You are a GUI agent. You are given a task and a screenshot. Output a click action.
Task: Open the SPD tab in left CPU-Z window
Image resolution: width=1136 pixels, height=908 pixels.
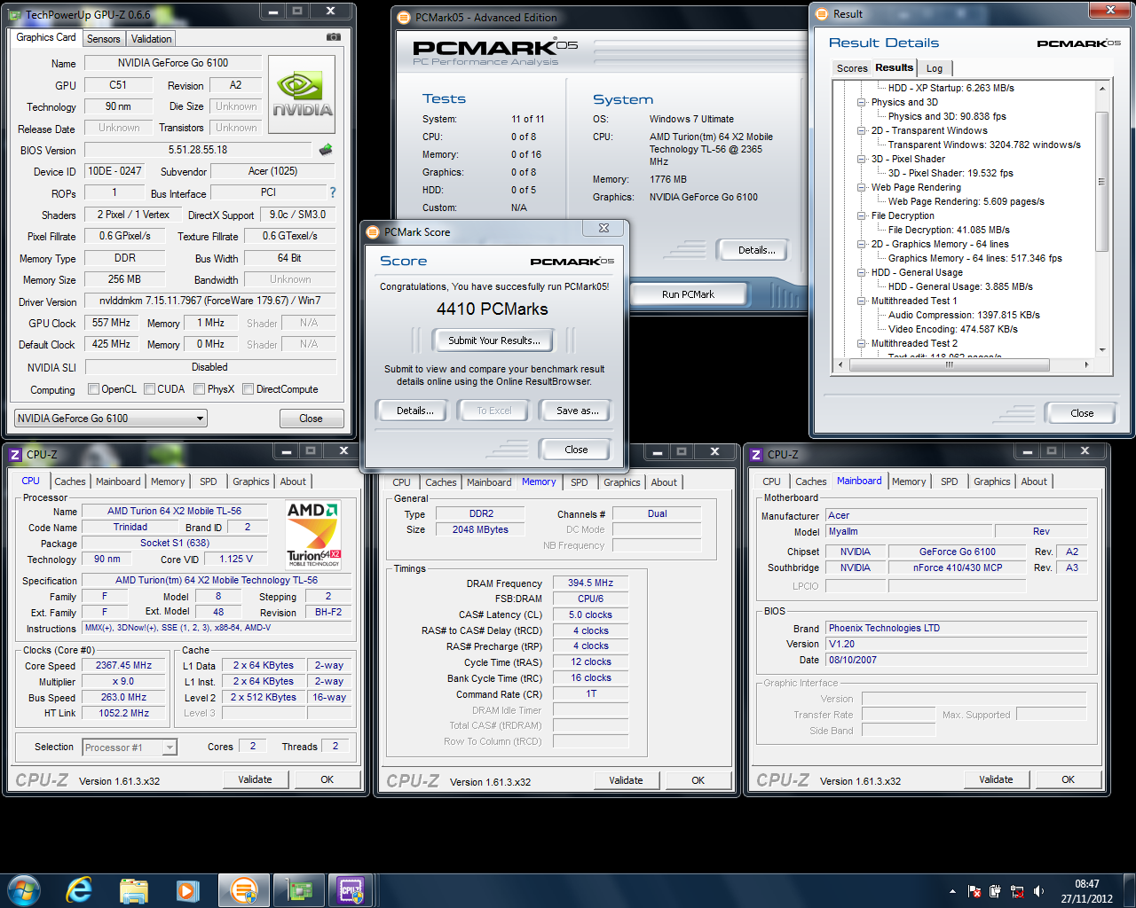[208, 481]
